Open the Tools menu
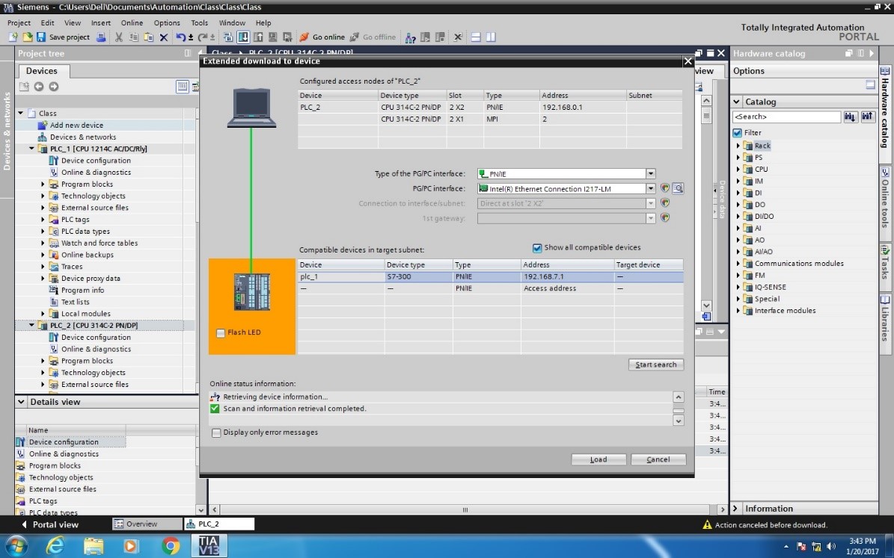 click(200, 22)
